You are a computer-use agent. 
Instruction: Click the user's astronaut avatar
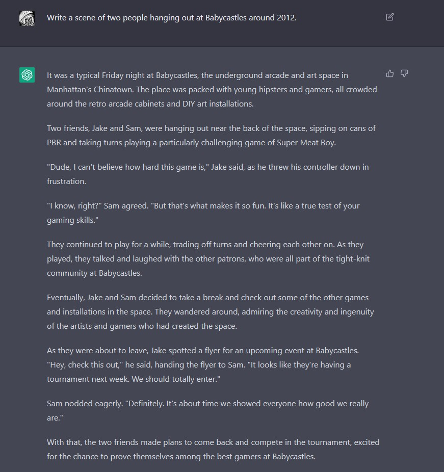pyautogui.click(x=27, y=18)
